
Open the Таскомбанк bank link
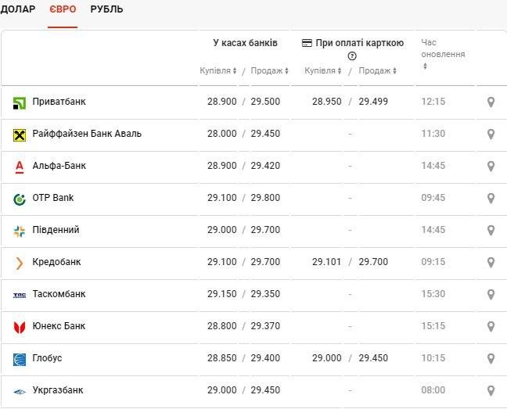[59, 294]
